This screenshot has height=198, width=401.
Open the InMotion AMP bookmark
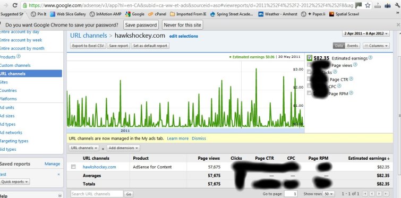[105, 14]
